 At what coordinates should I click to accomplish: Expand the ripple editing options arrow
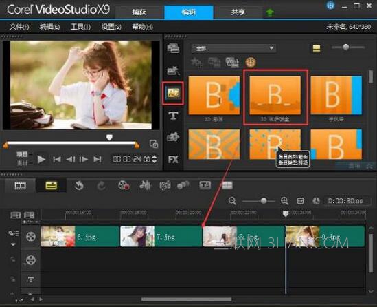pyautogui.click(x=13, y=244)
